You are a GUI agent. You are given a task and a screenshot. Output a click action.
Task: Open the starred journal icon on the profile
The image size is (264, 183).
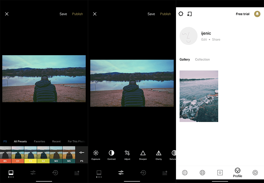189,14
